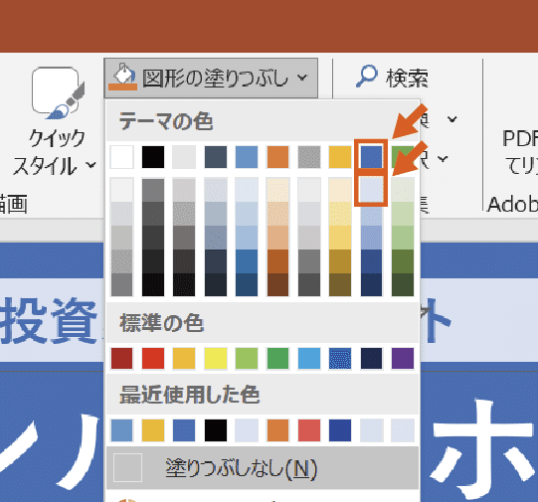Pick the first recent color, light blue
Image resolution: width=538 pixels, height=502 pixels.
121,430
